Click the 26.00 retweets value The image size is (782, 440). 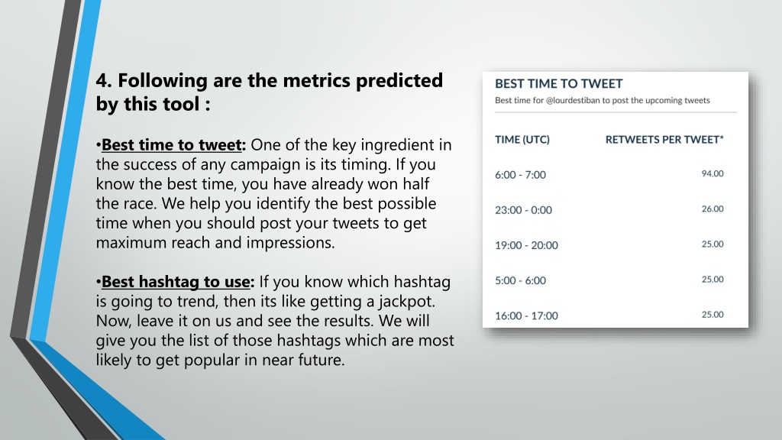pyautogui.click(x=713, y=209)
